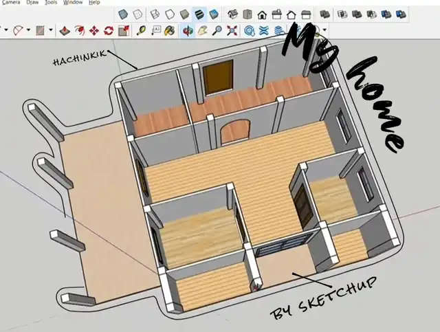Expand the shape tool dropdown arrow
The width and height of the screenshot is (440, 332).
[x=51, y=30]
